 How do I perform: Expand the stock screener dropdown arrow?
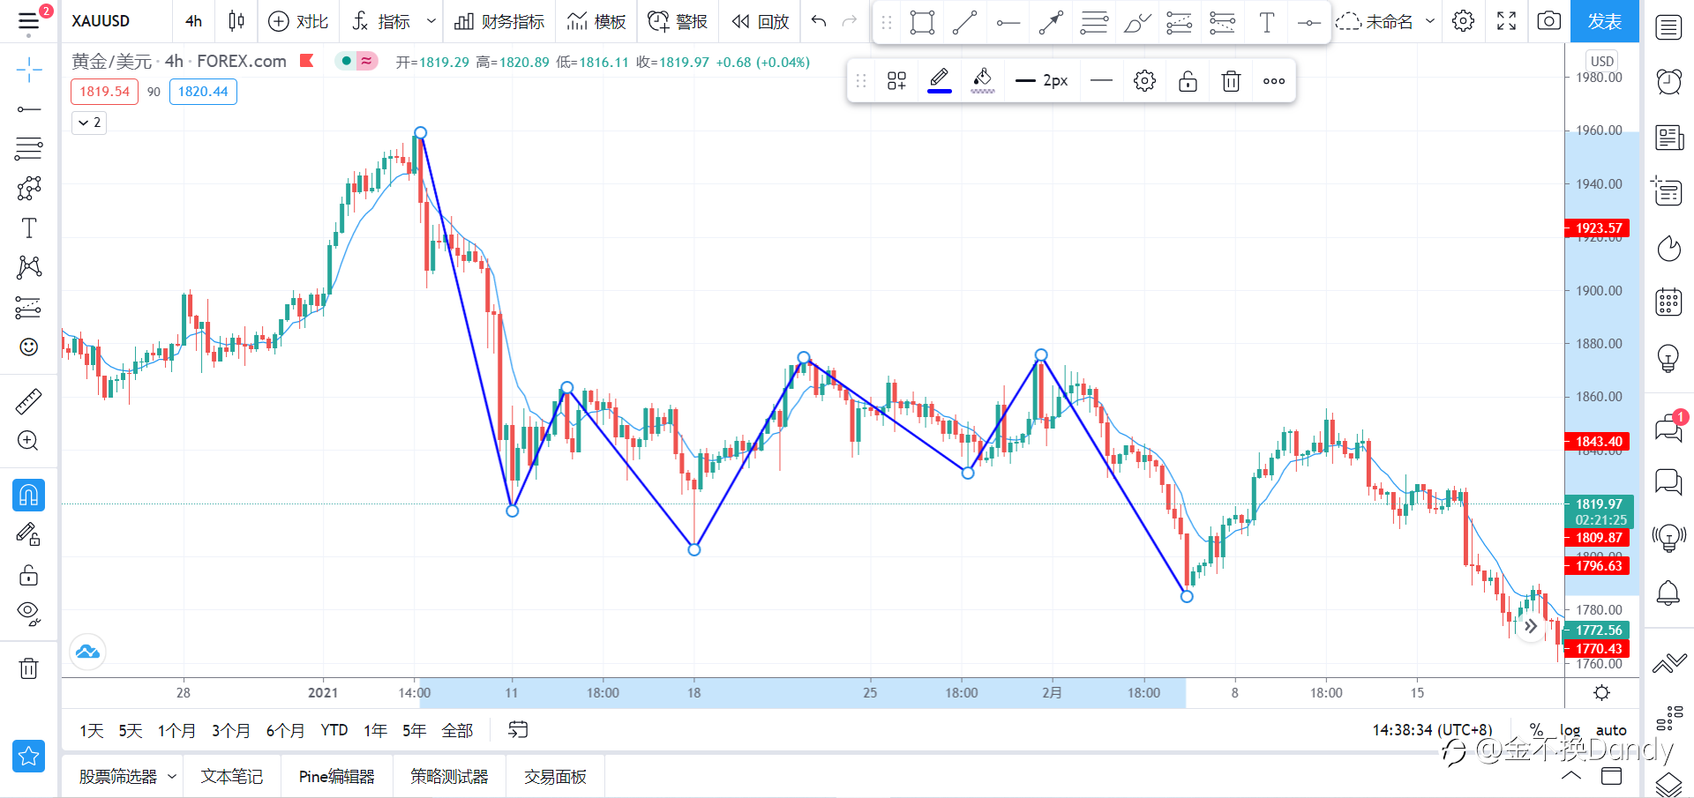172,777
